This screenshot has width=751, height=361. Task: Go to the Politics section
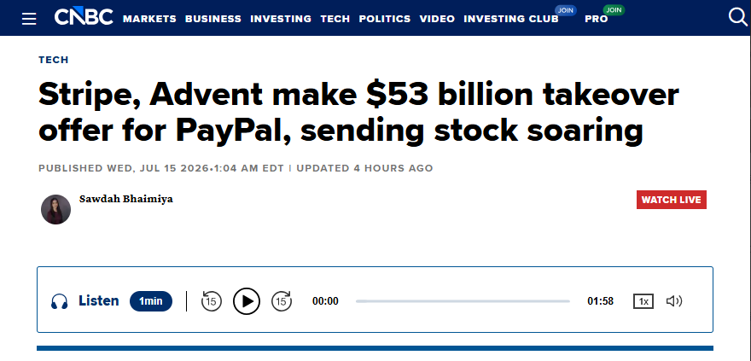coord(385,19)
